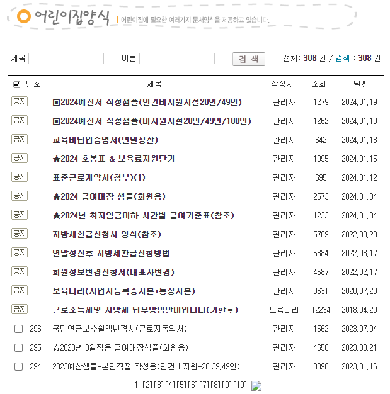Image resolution: width=390 pixels, height=394 pixels.
Task: Click the 제목 column header
Action: click(x=154, y=84)
